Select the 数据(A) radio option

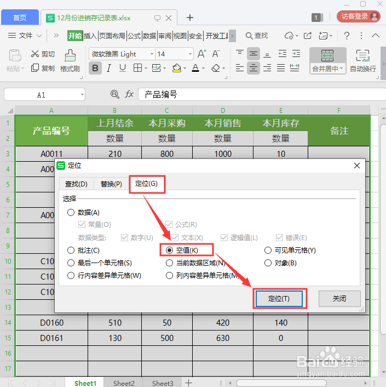[x=71, y=212]
